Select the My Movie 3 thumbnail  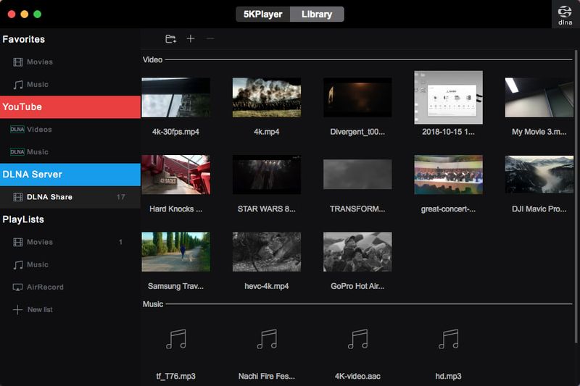coord(539,98)
